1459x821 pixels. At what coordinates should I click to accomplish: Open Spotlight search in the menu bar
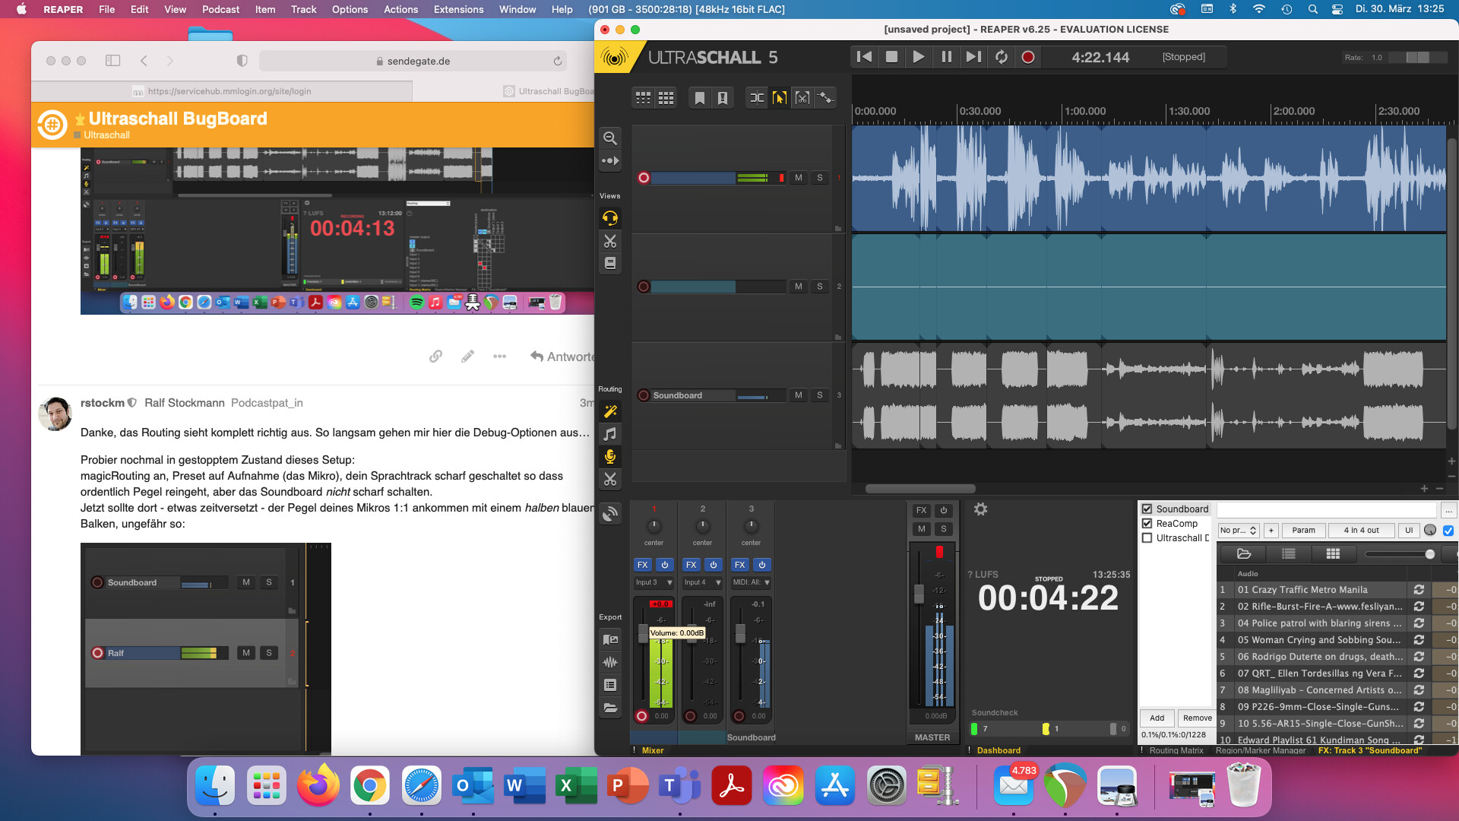1312,9
